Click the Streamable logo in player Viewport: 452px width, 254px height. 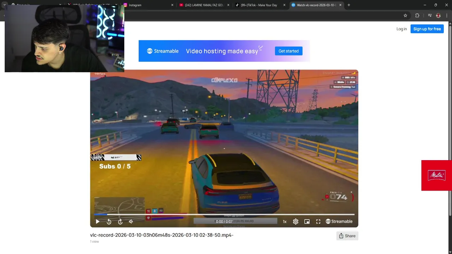click(x=339, y=222)
